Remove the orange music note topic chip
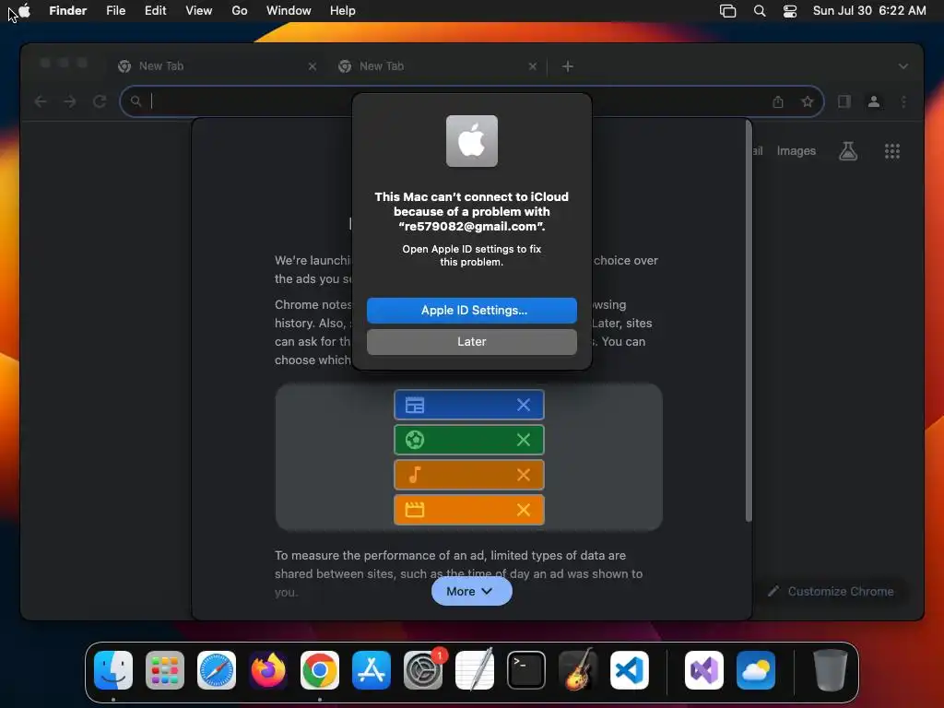944x708 pixels. [x=524, y=475]
